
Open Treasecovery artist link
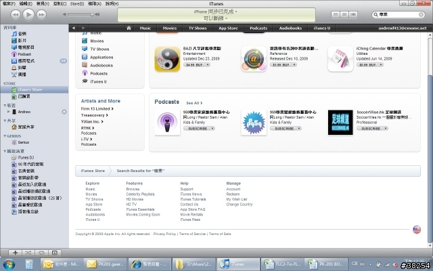(94, 115)
